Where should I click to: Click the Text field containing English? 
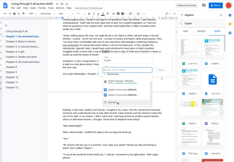click(127, 60)
